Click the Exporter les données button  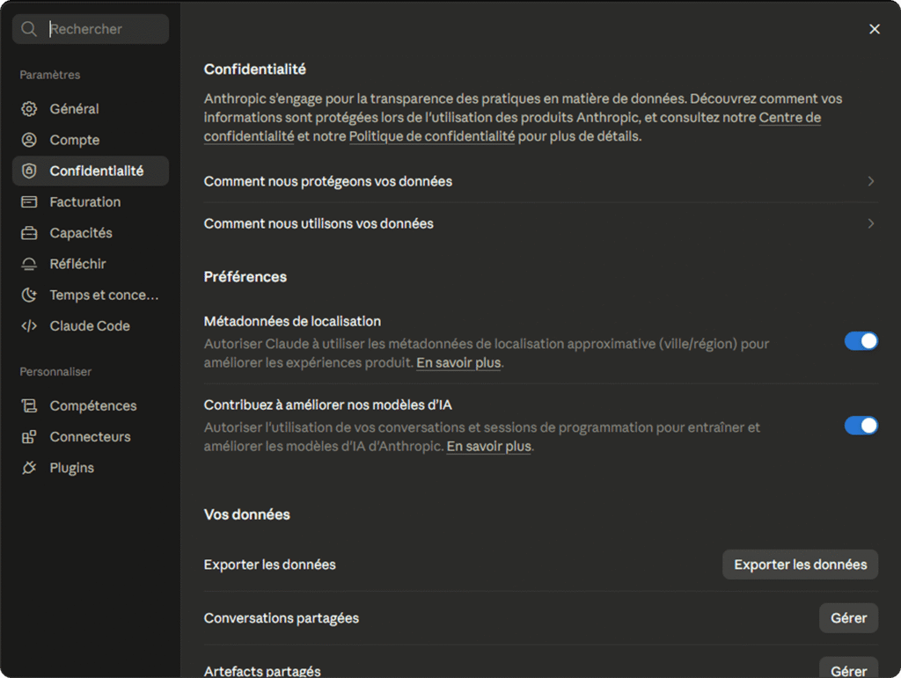pyautogui.click(x=800, y=565)
